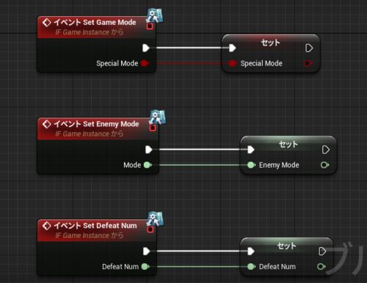This screenshot has width=367, height=283.
Task: Click Set Game Mode execution output pin
Action: (x=146, y=48)
